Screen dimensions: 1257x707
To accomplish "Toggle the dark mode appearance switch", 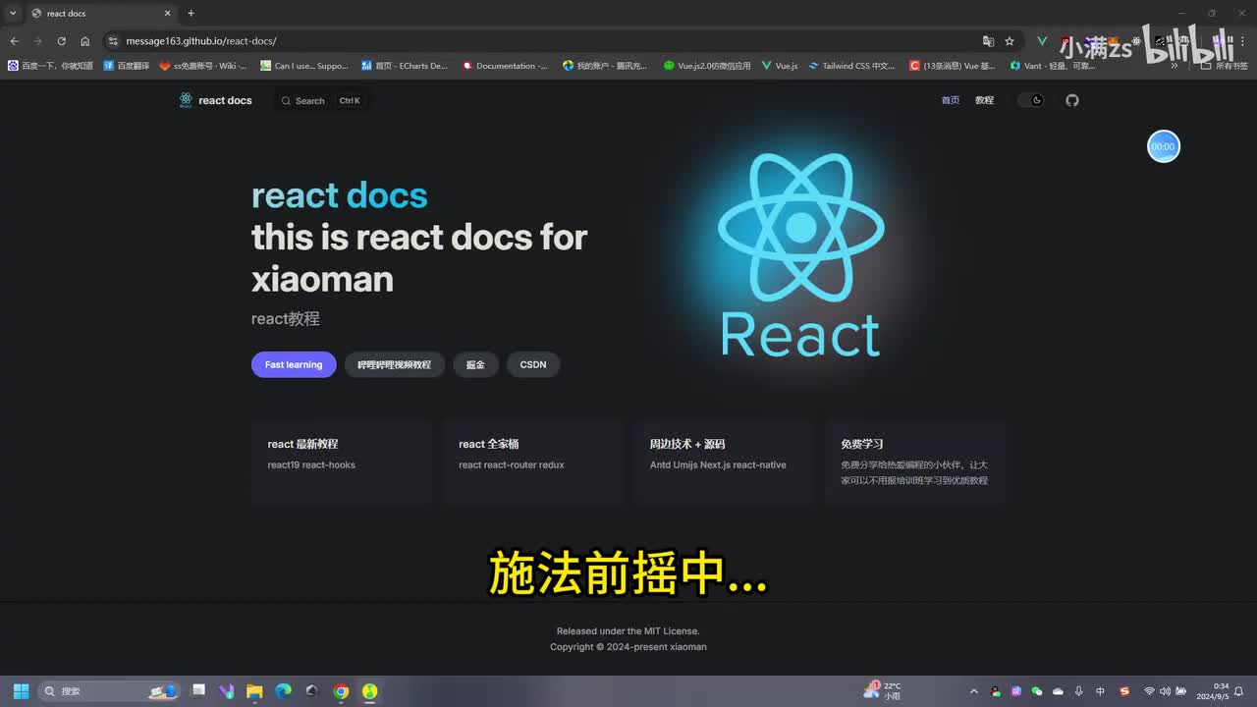I will 1030,100.
